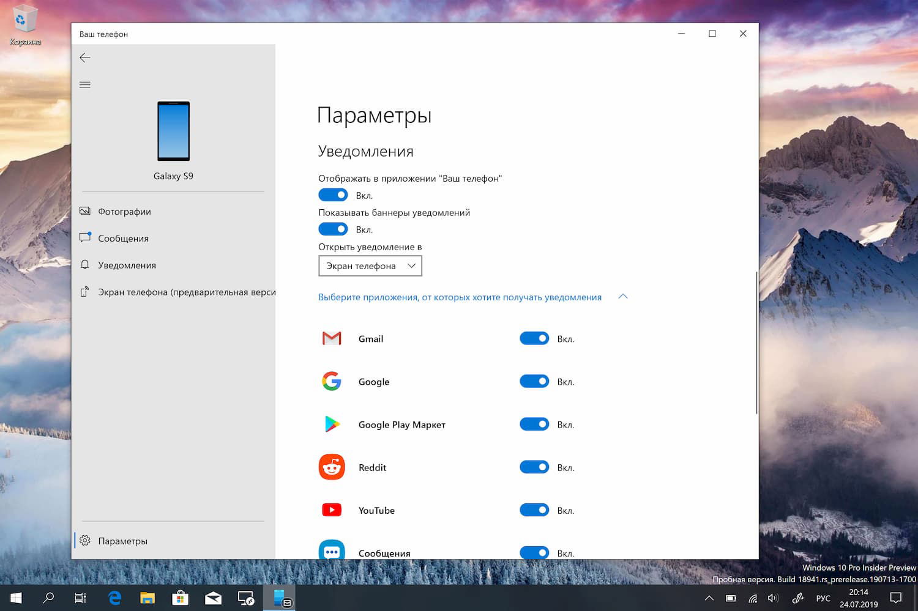
Task: Switch input language via РУС indicator
Action: [x=823, y=598]
